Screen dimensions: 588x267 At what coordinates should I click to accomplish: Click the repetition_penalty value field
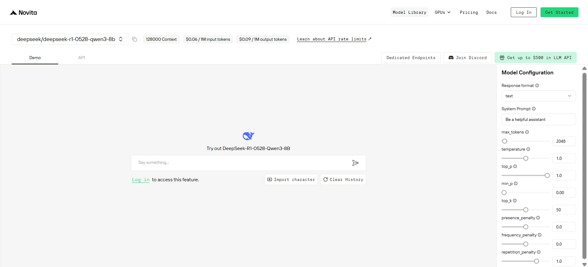pyautogui.click(x=564, y=261)
